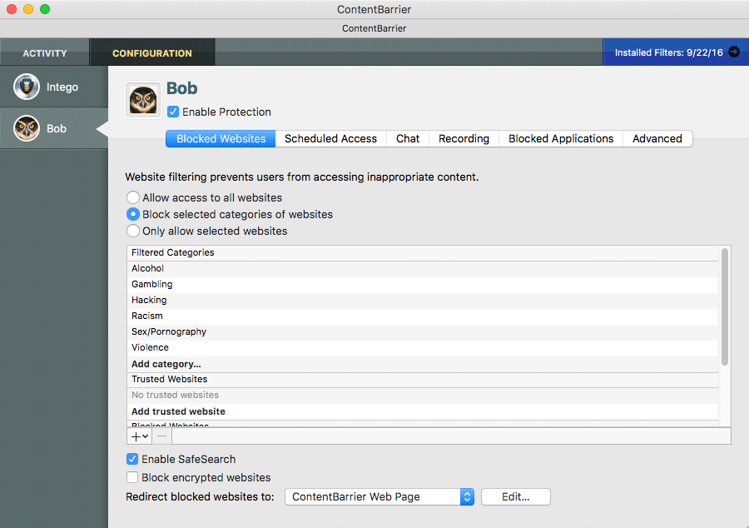Click the Edit... button
This screenshot has height=528, width=749.
pyautogui.click(x=516, y=497)
